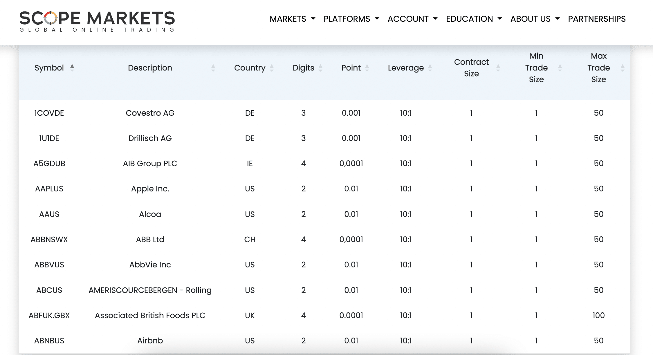Open the PLATFORMS dropdown menu
This screenshot has width=653, height=355.
[351, 19]
